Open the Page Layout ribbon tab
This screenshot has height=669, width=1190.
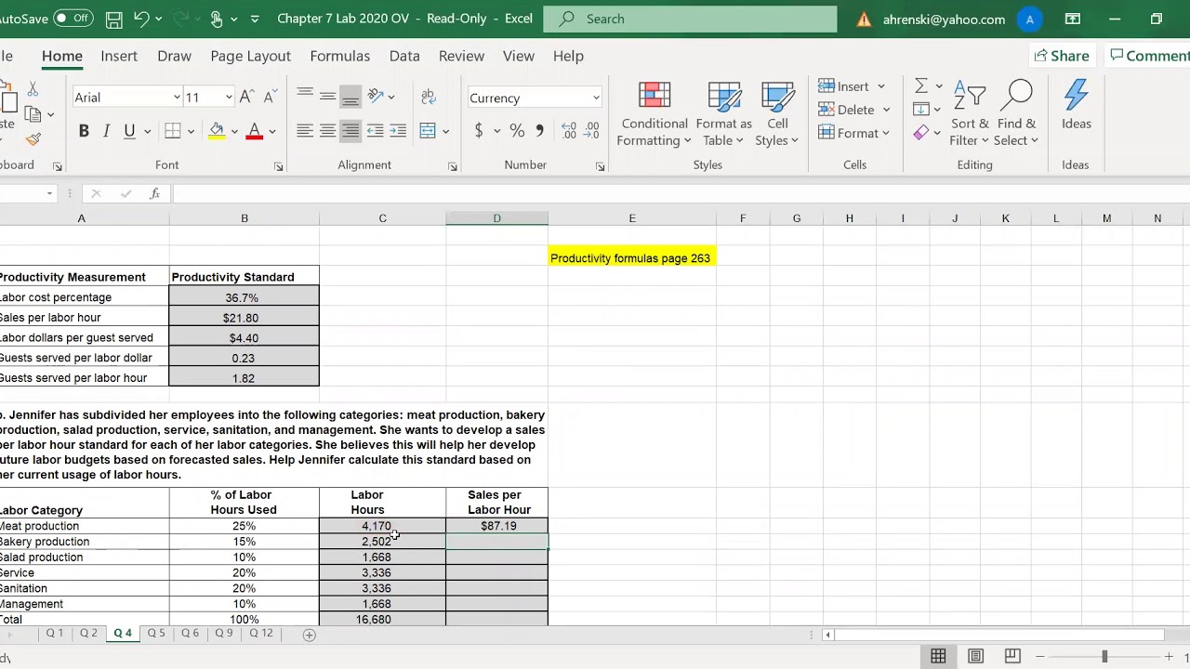click(x=250, y=56)
